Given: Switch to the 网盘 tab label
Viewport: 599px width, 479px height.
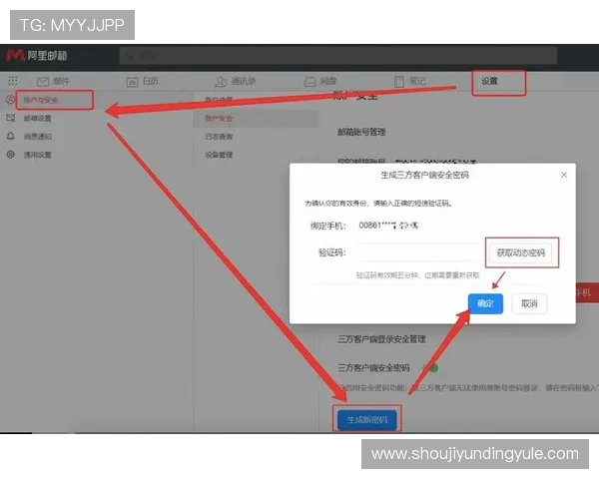Looking at the screenshot, I should coord(328,81).
